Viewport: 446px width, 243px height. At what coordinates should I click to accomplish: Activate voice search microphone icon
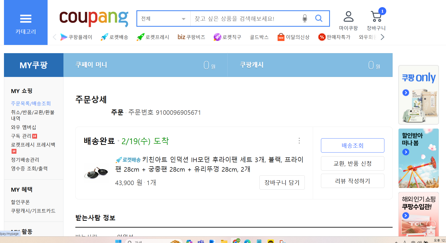click(x=305, y=19)
